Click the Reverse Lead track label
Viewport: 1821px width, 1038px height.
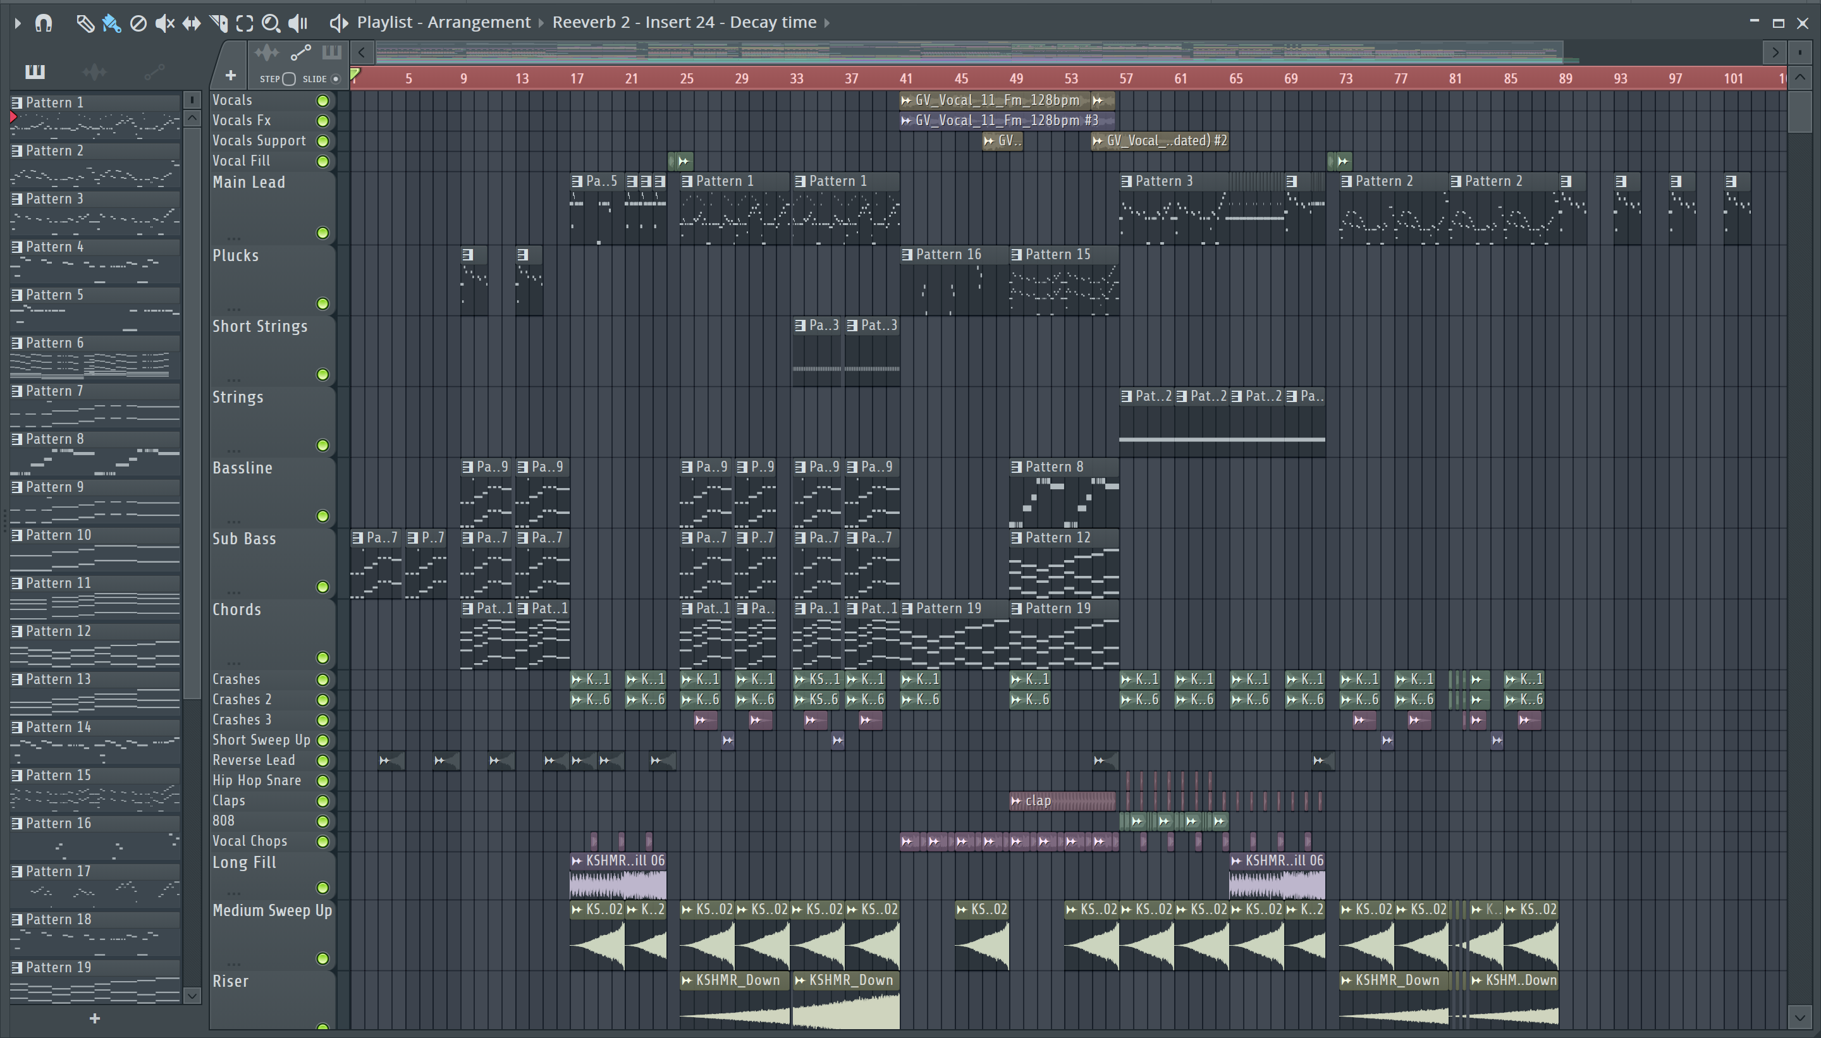coord(254,760)
